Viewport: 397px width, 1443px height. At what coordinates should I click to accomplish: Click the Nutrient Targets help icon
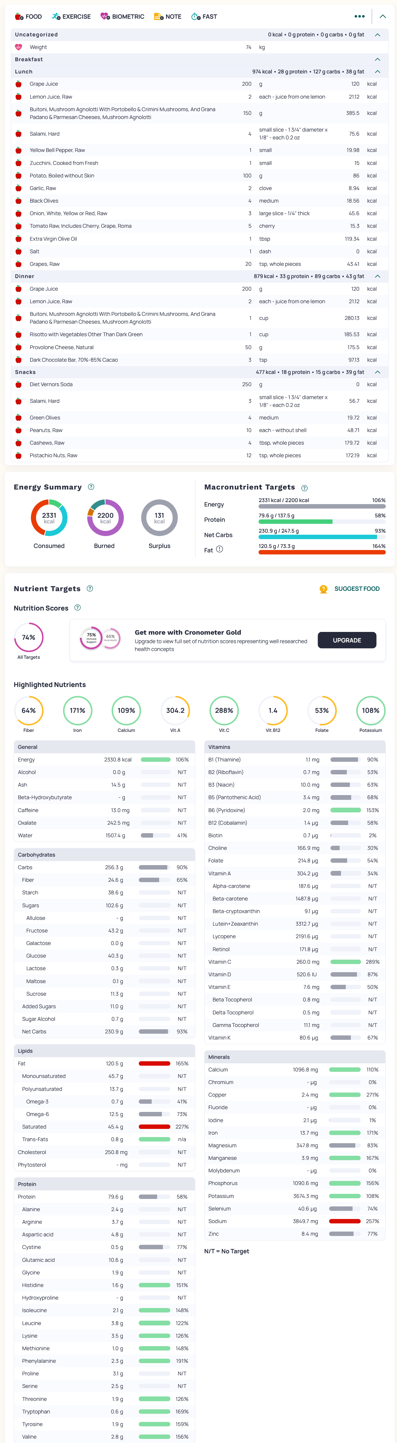[x=90, y=588]
